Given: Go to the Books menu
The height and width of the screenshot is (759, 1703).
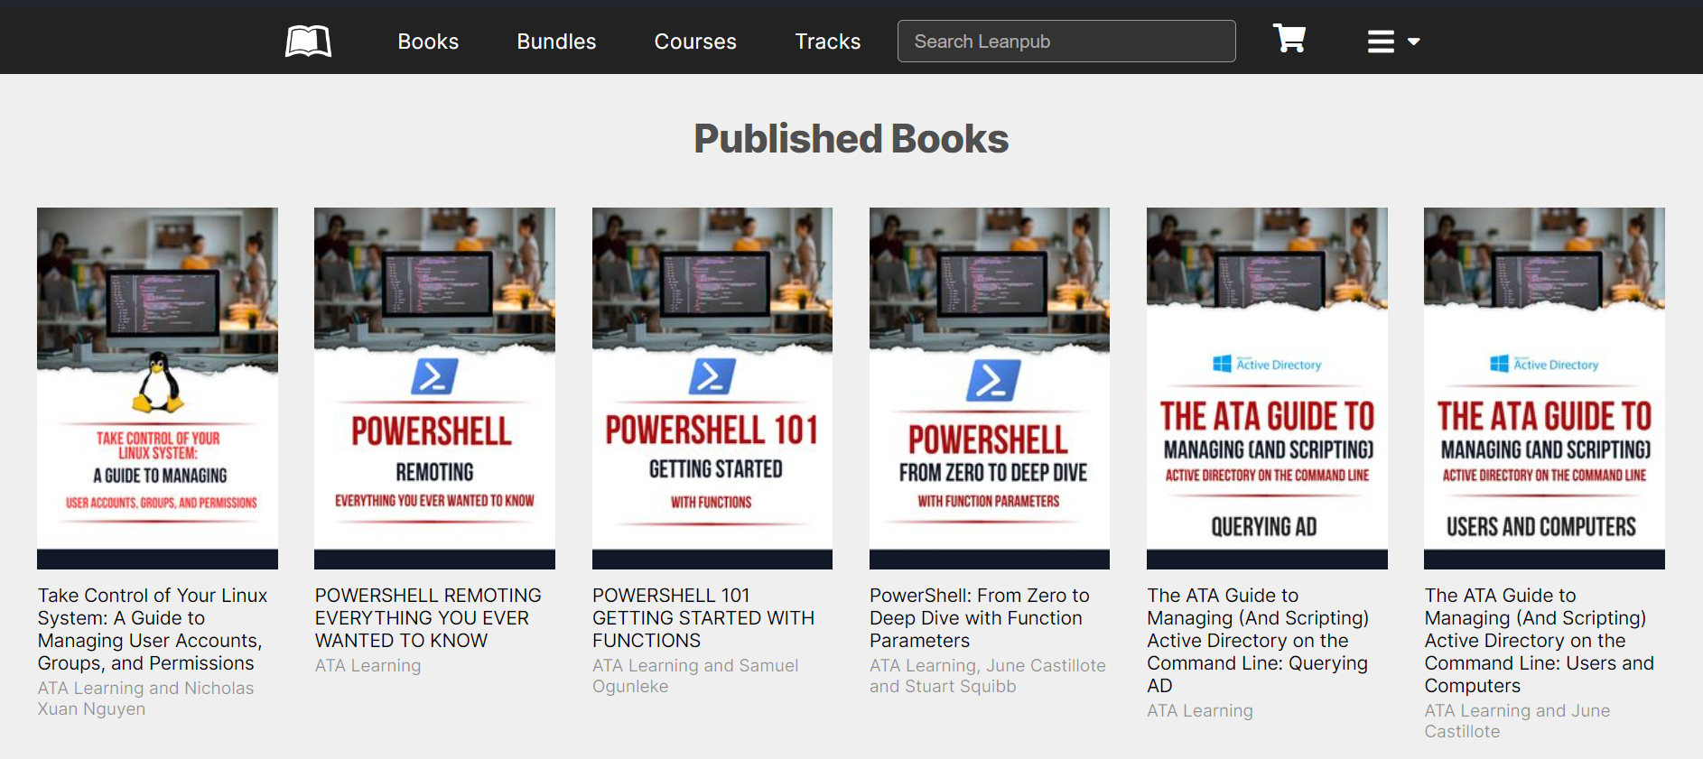Looking at the screenshot, I should coord(428,42).
